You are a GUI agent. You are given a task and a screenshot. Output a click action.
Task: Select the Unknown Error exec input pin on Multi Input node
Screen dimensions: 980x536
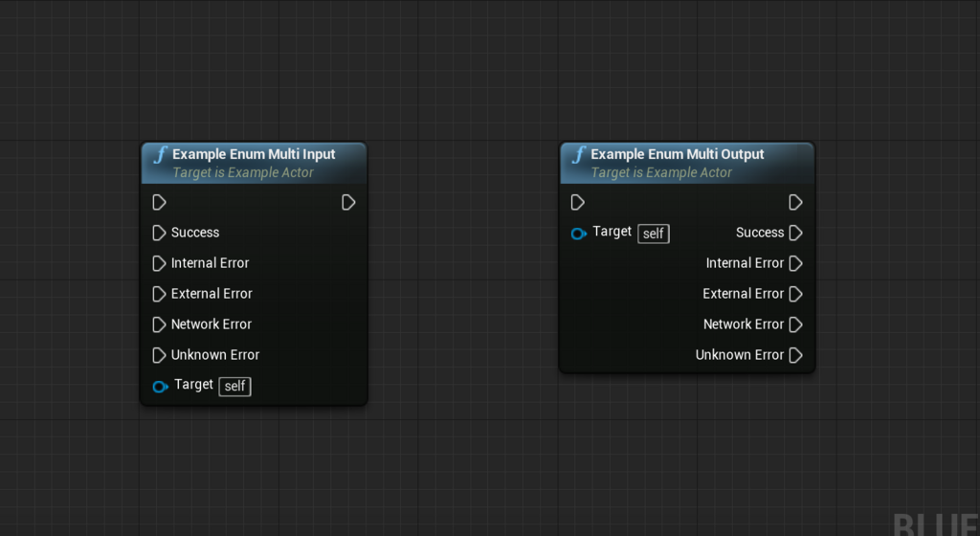click(x=160, y=355)
